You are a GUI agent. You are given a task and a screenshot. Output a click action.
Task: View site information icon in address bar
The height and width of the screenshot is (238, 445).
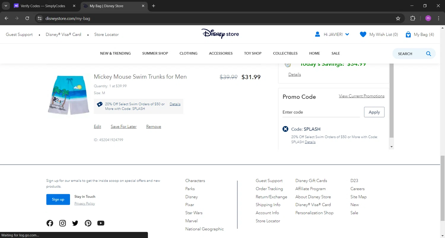pos(40,18)
